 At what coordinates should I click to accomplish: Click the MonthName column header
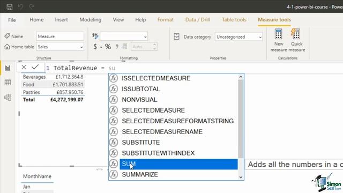coord(37,176)
